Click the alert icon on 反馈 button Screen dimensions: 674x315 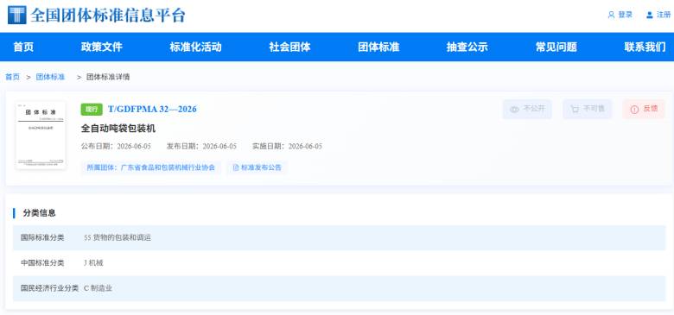coord(634,110)
